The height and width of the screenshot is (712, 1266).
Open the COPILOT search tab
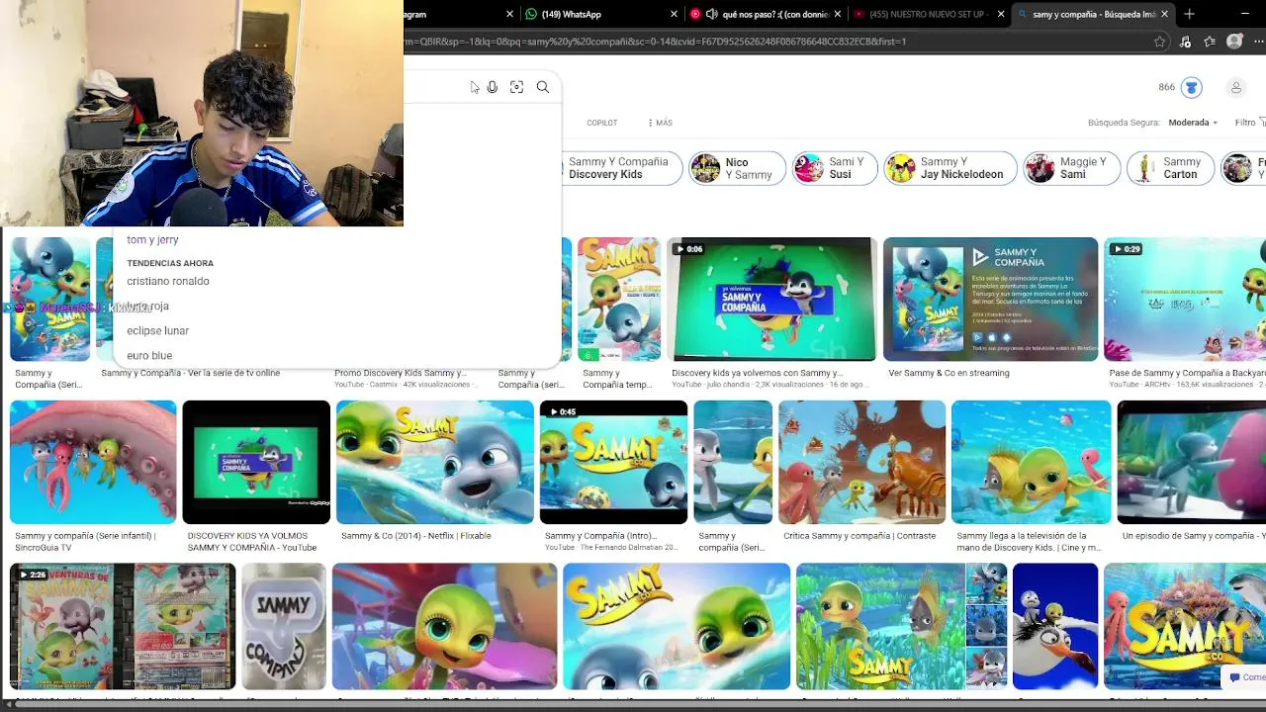tap(601, 123)
